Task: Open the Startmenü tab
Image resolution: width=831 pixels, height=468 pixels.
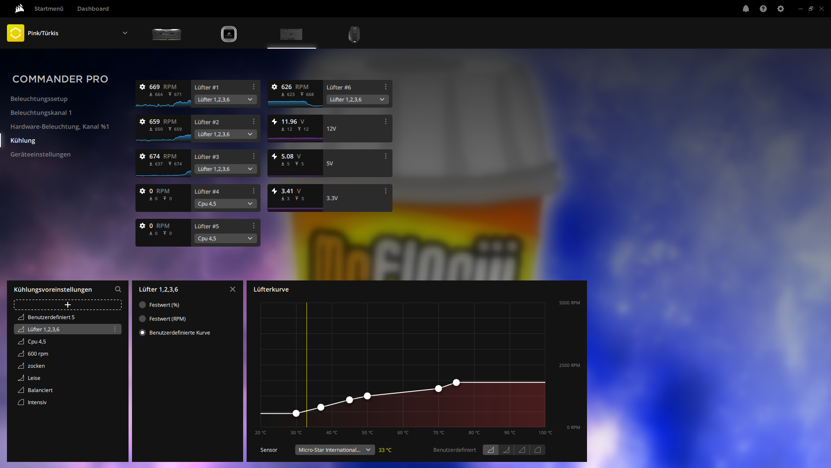Action: point(49,9)
